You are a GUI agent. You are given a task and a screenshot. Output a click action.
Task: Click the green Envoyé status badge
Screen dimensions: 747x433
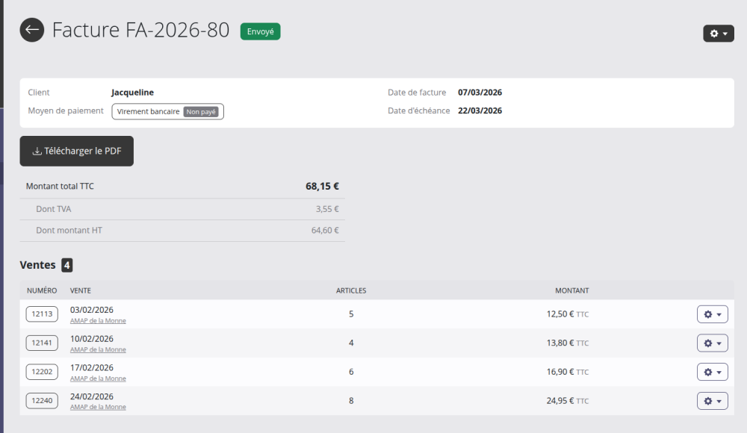[x=260, y=31]
